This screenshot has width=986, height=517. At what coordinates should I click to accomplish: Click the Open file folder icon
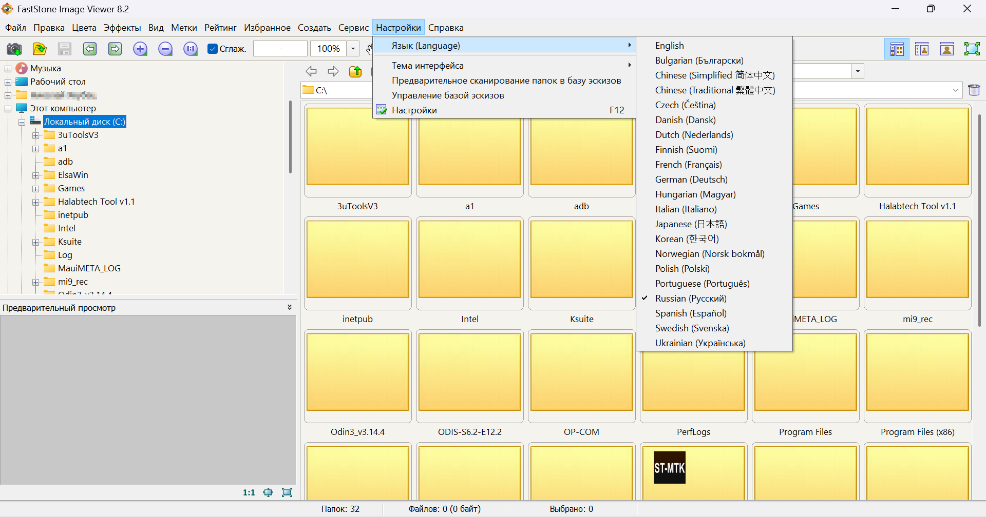click(x=40, y=49)
